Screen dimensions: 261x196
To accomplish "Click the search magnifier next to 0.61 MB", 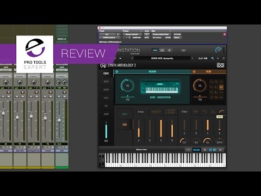I will pos(213,58).
